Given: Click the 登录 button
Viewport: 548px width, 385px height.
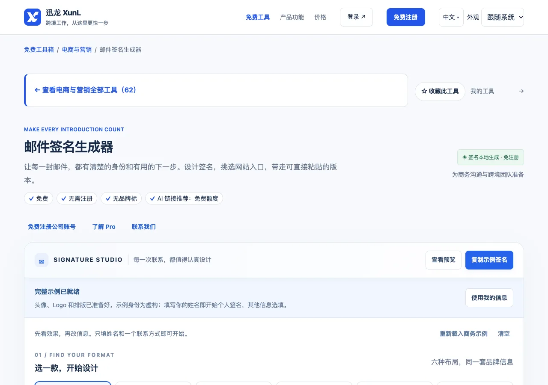Looking at the screenshot, I should 356,17.
